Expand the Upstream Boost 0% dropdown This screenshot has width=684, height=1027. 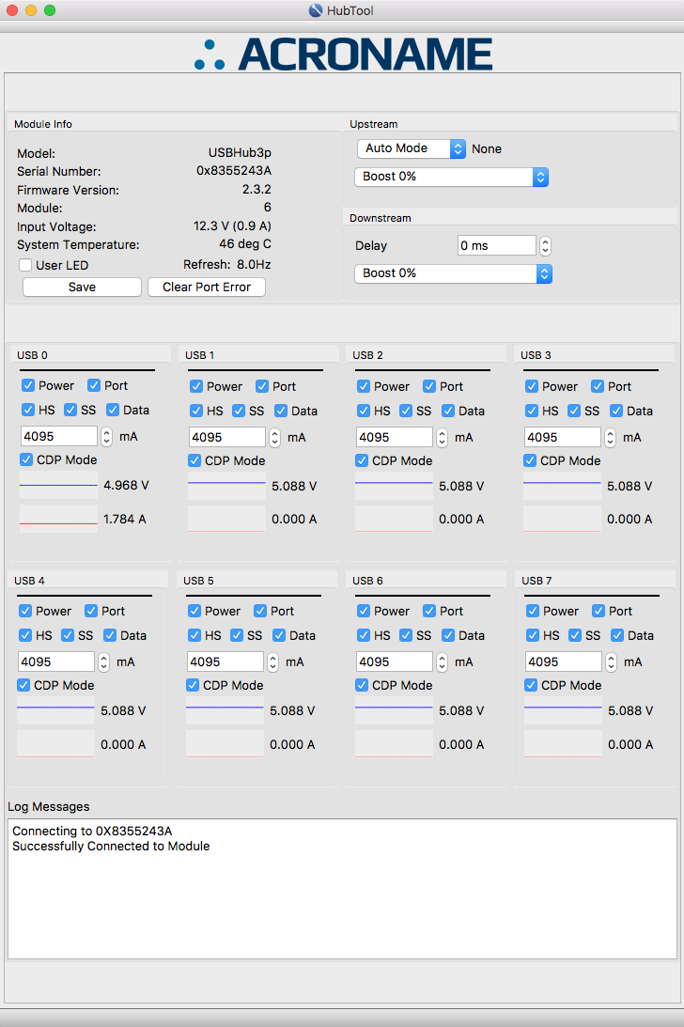click(451, 177)
